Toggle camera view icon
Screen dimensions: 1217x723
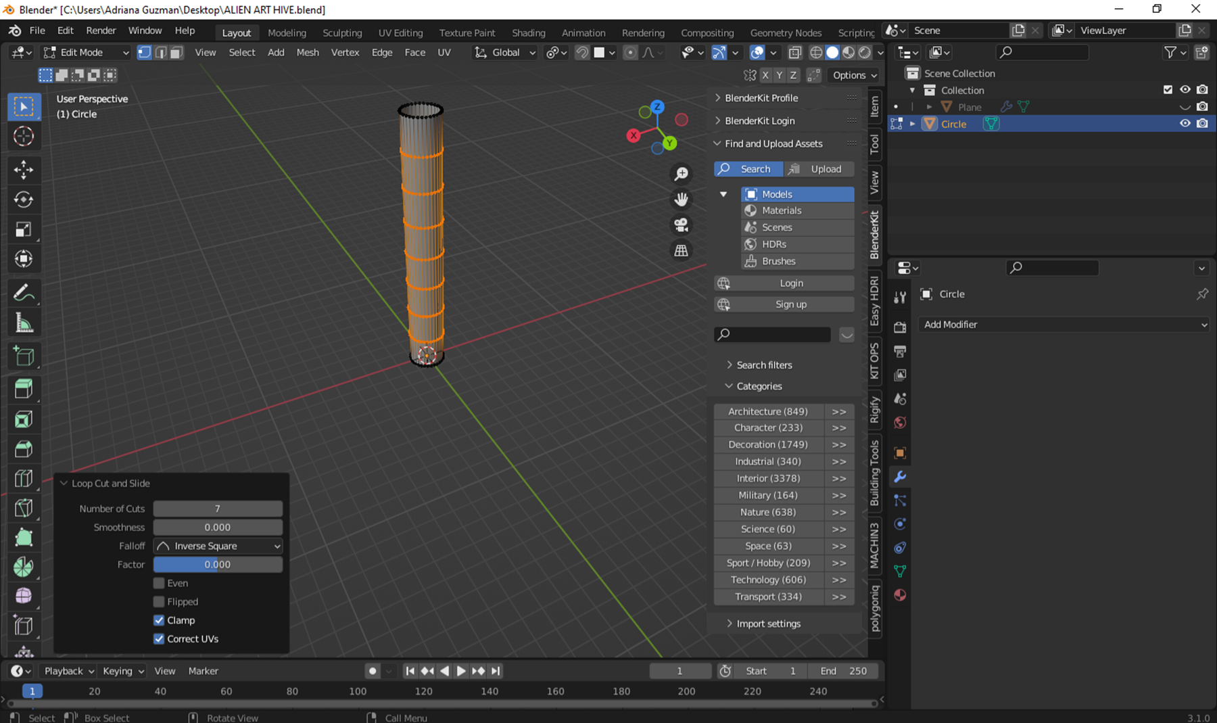[682, 225]
